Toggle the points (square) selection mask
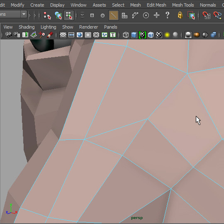 (x=92, y=15)
